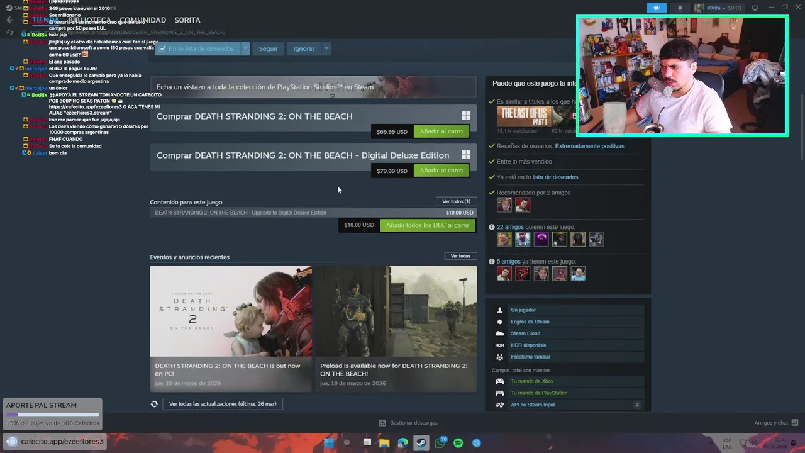
Task: Open the SORITA profile tab
Action: tap(187, 20)
